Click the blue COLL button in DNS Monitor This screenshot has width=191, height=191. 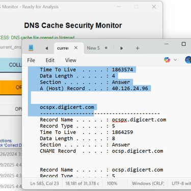click(x=11, y=65)
